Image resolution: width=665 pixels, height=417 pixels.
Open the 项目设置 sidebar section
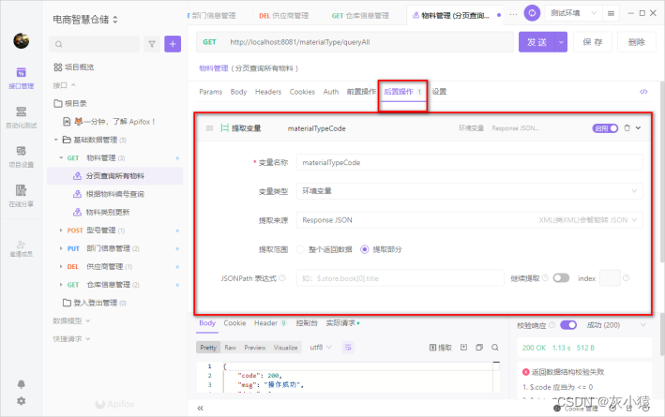click(22, 156)
